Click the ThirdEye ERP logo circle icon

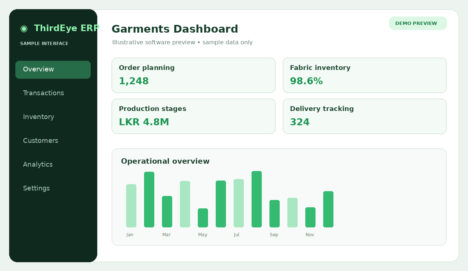(24, 29)
